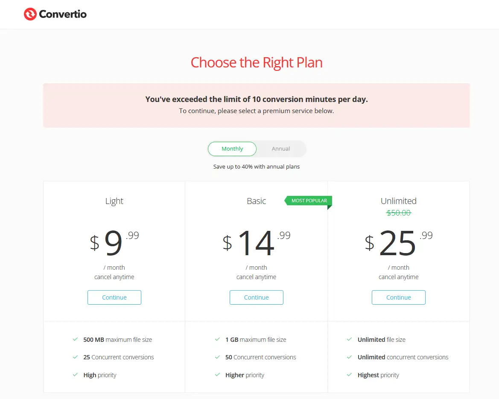Continue with the Unlimited plan
Viewport: 499px width, 399px height.
click(x=399, y=297)
